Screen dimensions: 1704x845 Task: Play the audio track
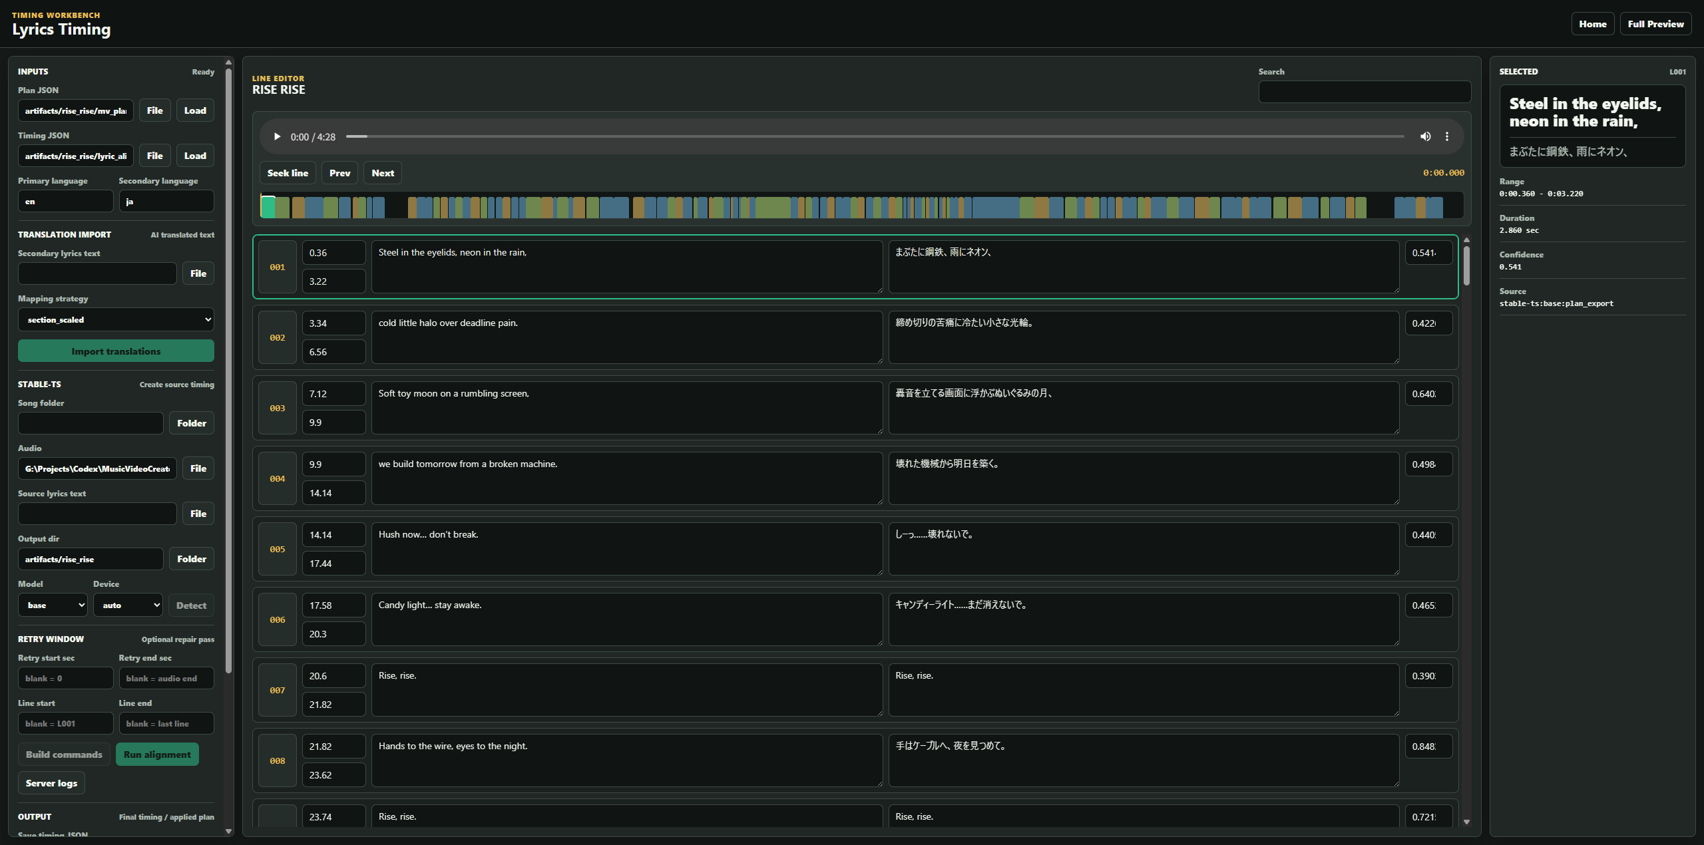click(277, 136)
